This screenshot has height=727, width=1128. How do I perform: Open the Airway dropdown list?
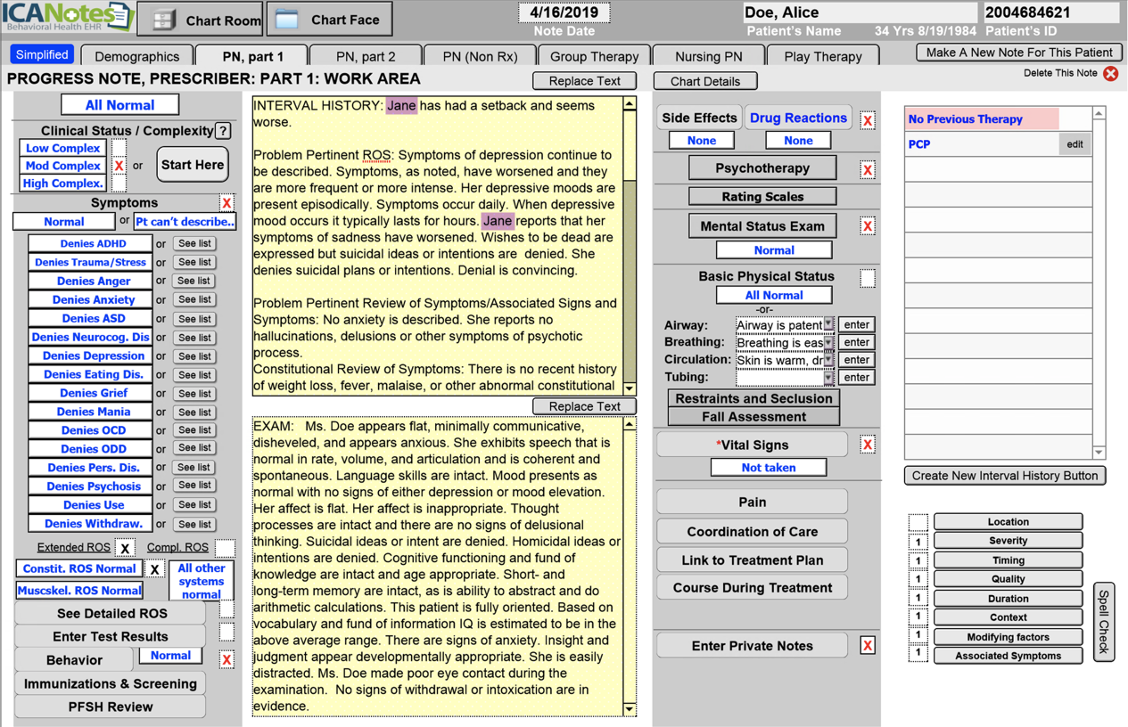(828, 325)
